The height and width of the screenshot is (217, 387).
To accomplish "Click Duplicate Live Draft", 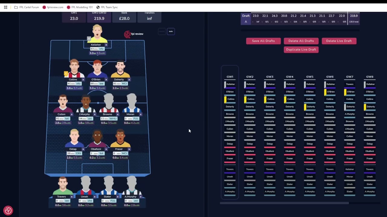I will [301, 50].
